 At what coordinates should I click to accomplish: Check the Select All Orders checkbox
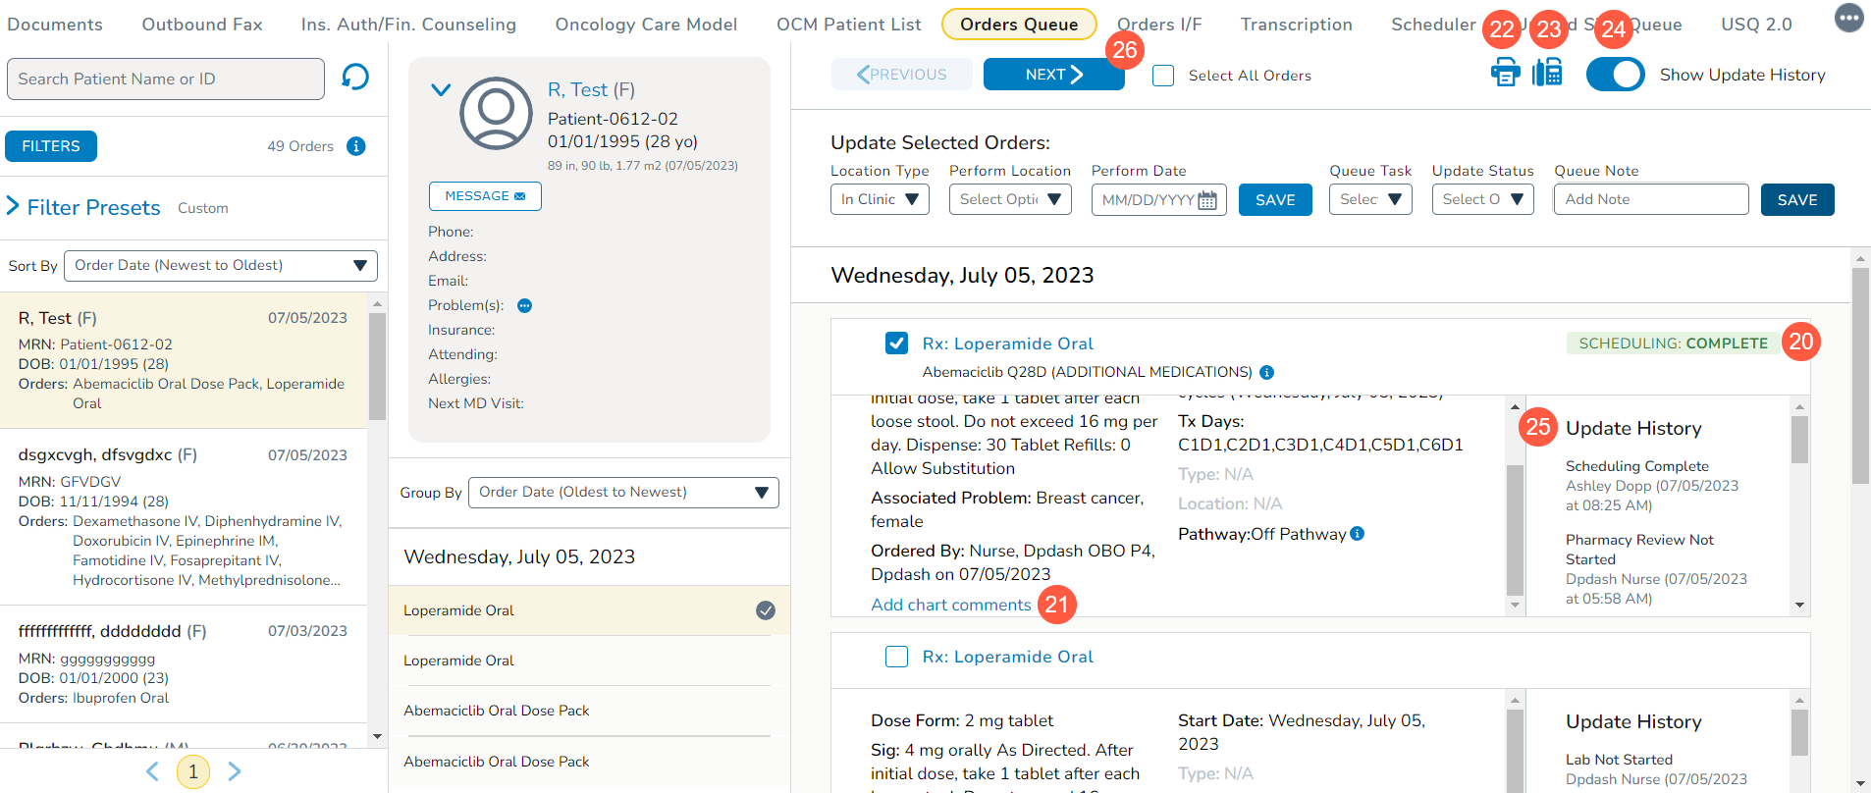coord(1163,76)
